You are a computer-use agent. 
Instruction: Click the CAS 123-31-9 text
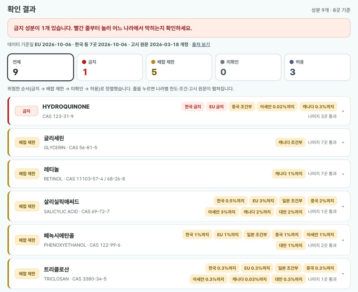pyautogui.click(x=58, y=116)
